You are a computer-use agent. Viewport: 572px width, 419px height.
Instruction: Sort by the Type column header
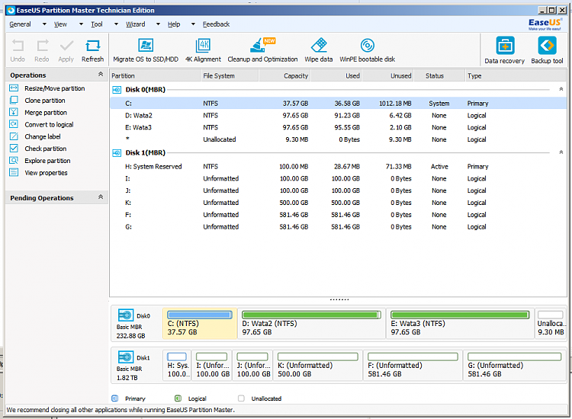[x=516, y=75]
